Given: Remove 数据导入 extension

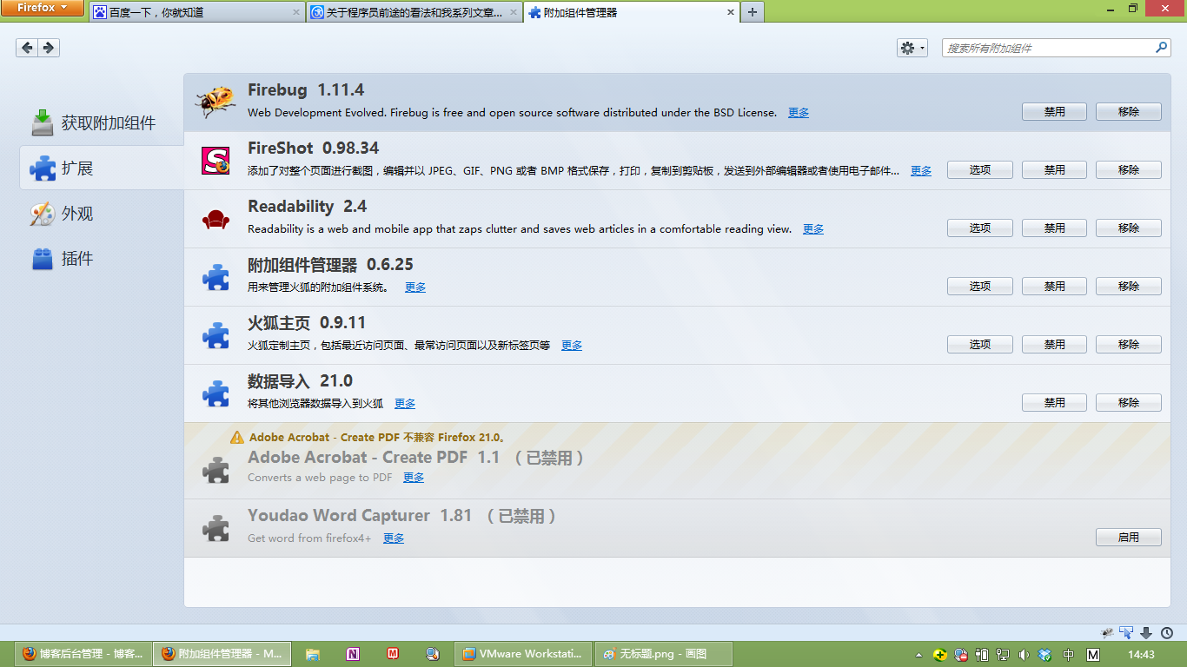Looking at the screenshot, I should [x=1129, y=403].
